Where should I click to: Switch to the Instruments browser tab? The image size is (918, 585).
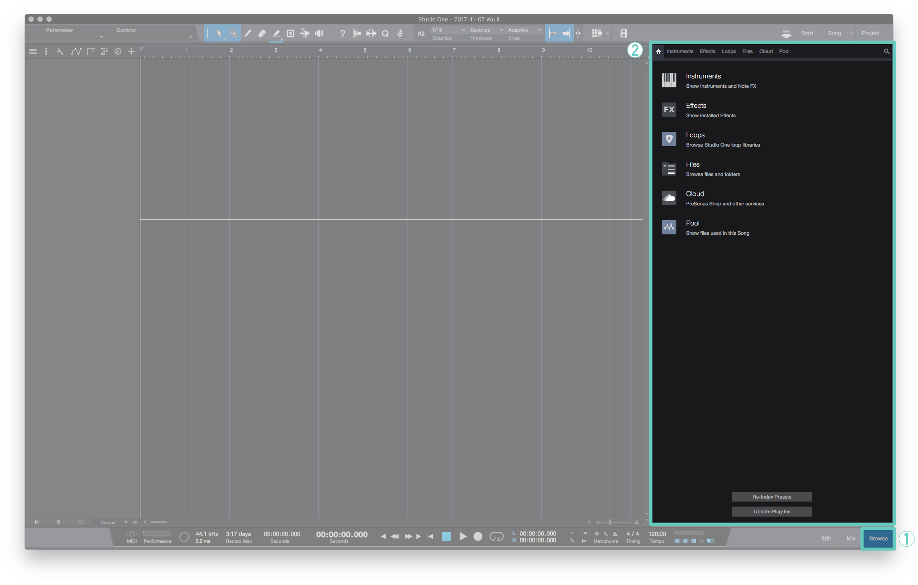pos(680,51)
